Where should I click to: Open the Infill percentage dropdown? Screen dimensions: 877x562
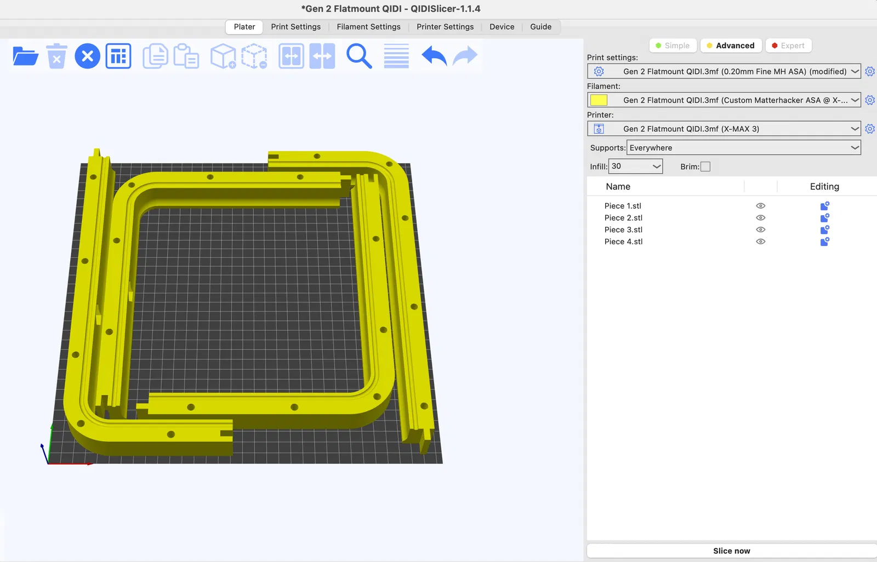(x=635, y=166)
